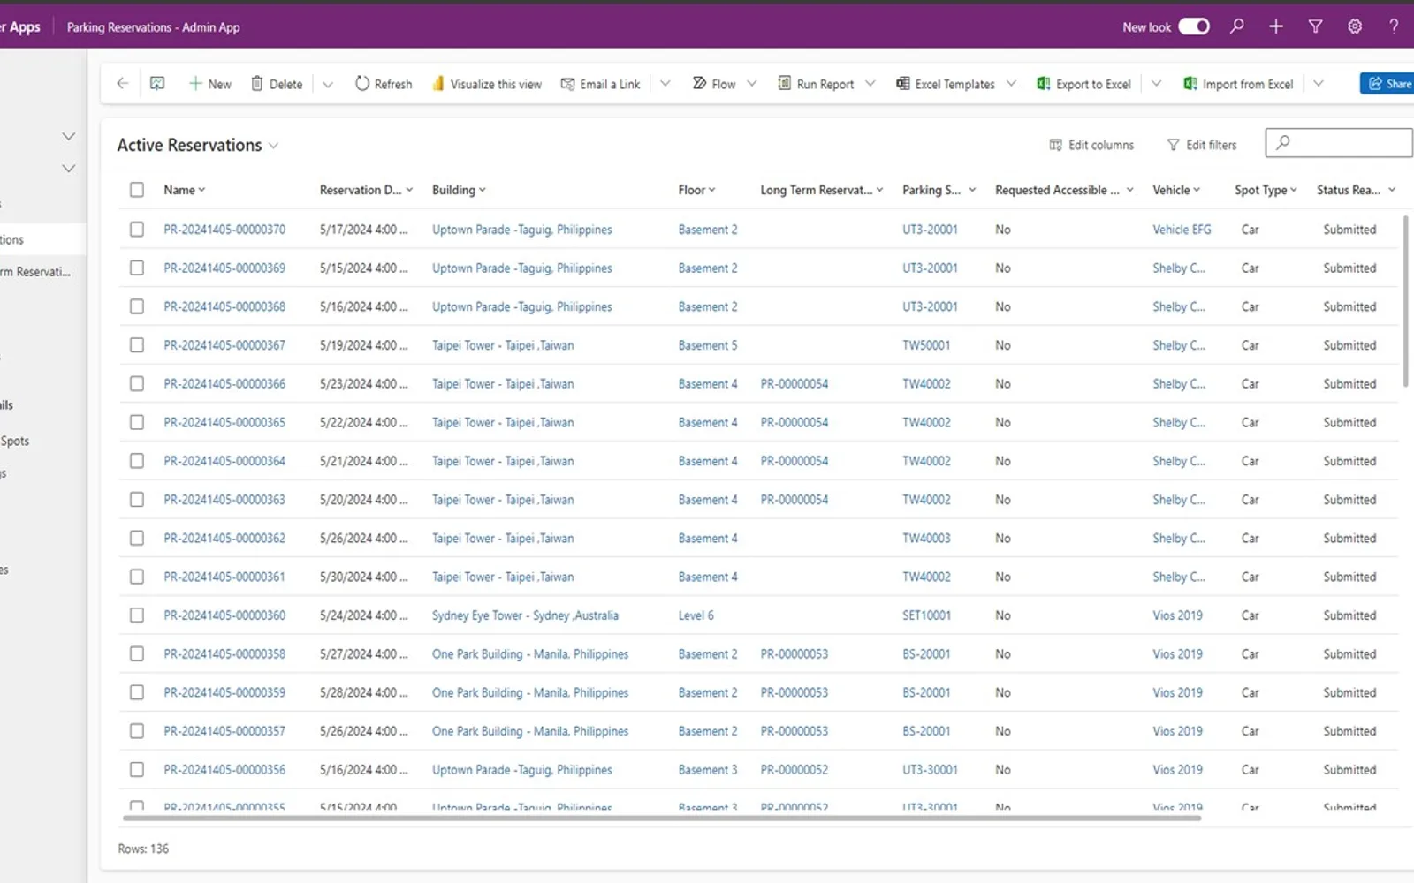This screenshot has width=1414, height=883.
Task: Expand the Run Report dropdown arrow
Action: point(870,84)
